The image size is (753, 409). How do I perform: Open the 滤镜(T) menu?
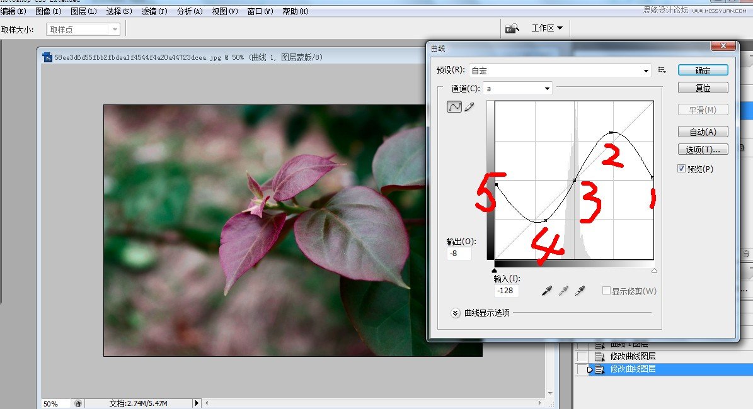pos(154,11)
